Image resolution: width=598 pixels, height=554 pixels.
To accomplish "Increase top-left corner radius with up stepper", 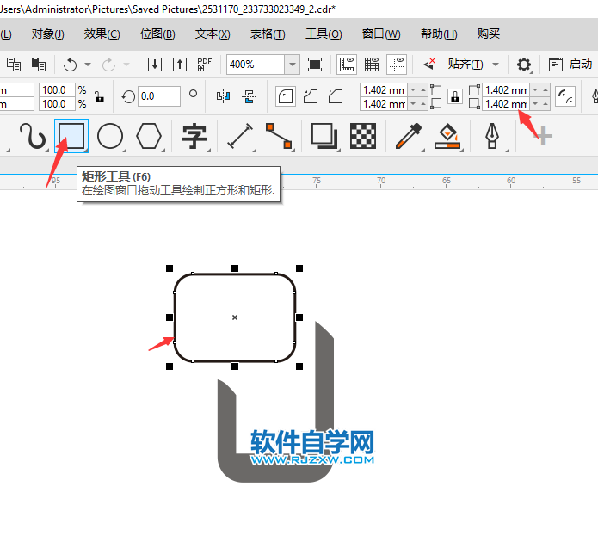I will (x=423, y=90).
